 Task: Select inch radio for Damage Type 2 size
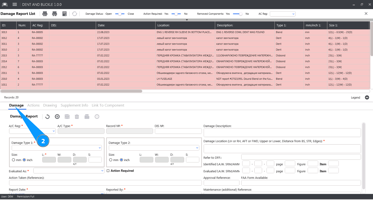[122, 160]
